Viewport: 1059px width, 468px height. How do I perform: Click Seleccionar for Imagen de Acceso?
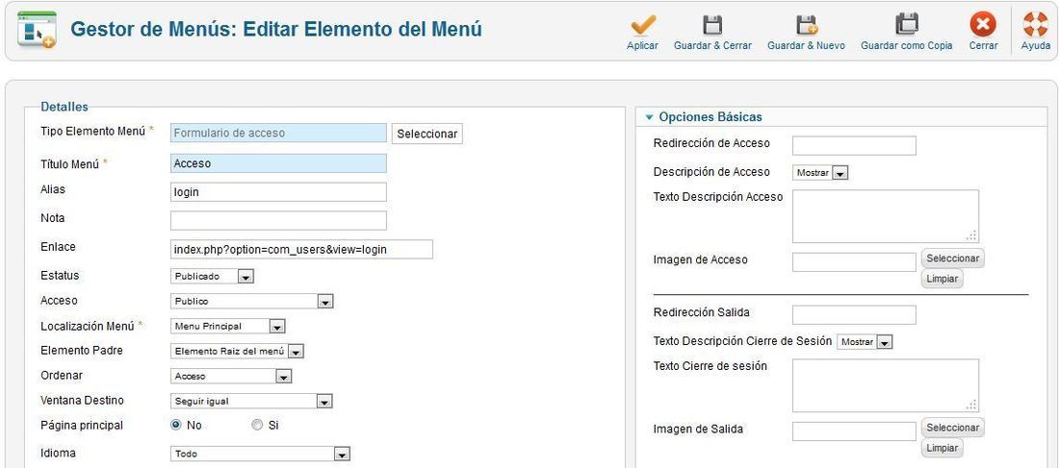(952, 259)
